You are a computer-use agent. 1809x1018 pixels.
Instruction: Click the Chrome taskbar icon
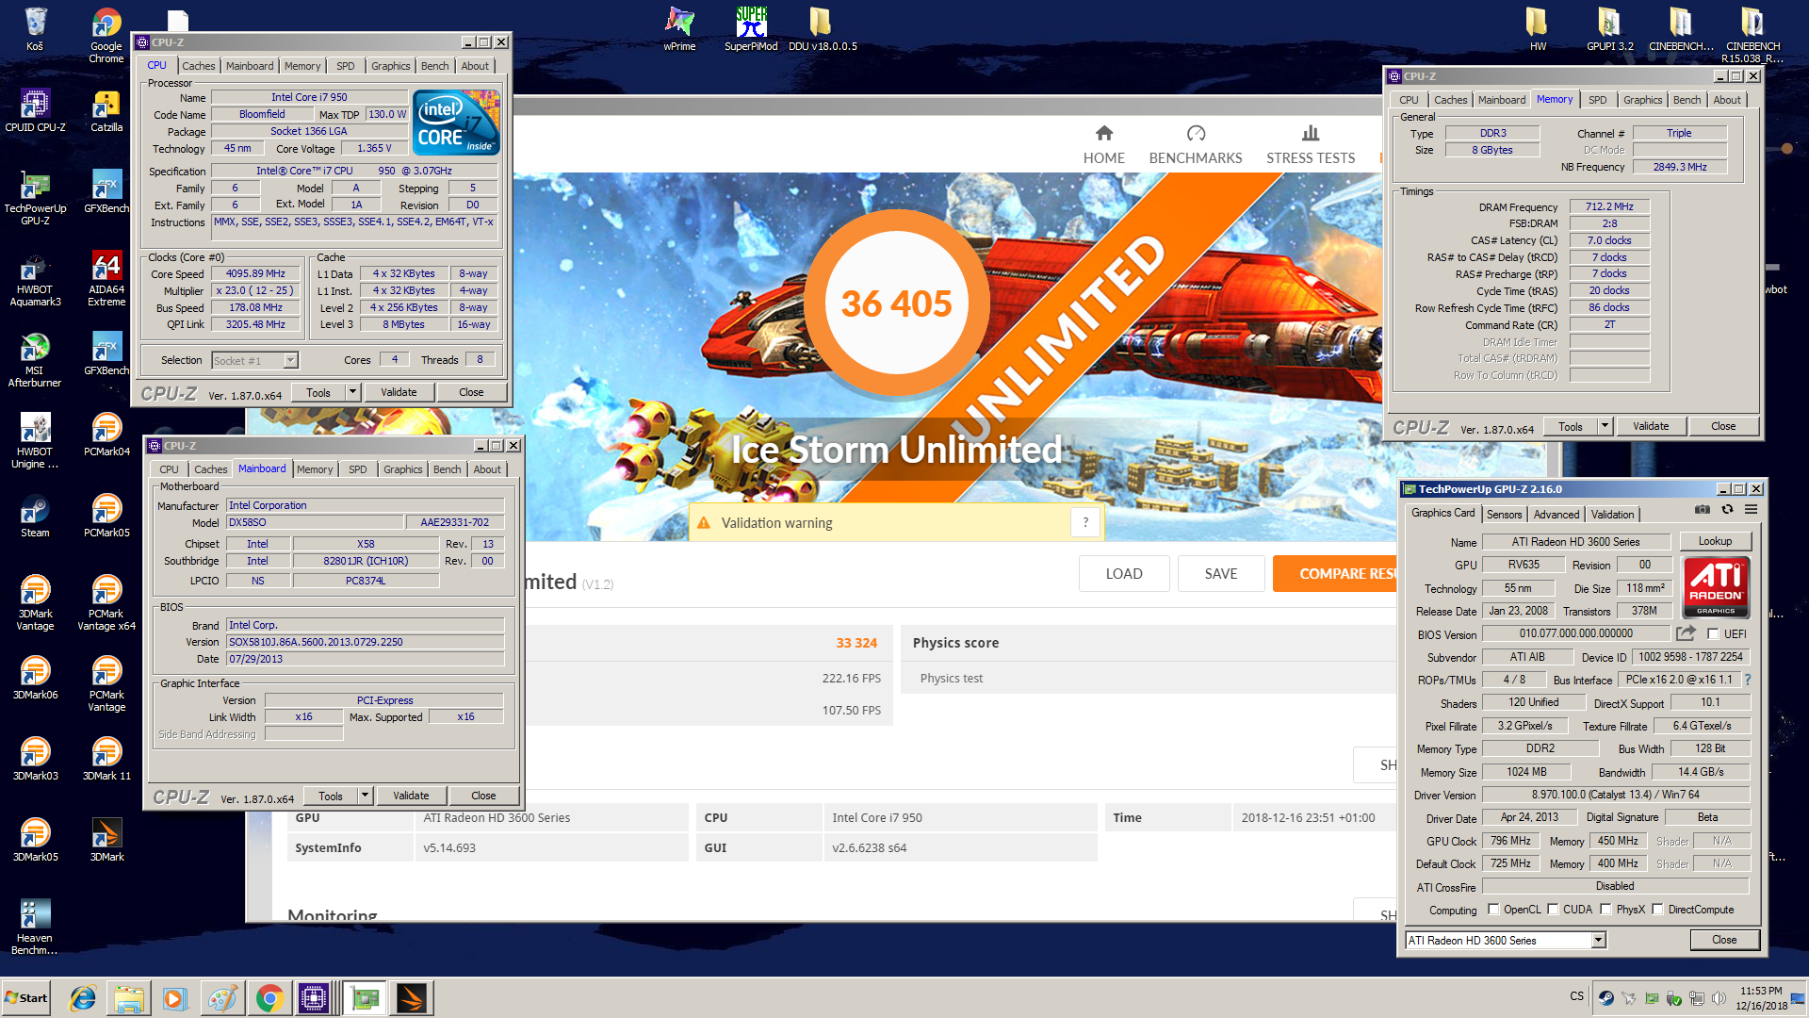tap(269, 998)
